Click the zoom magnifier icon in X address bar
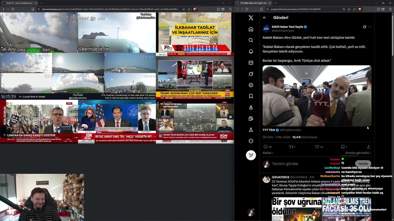The image size is (394, 221). click(x=344, y=9)
